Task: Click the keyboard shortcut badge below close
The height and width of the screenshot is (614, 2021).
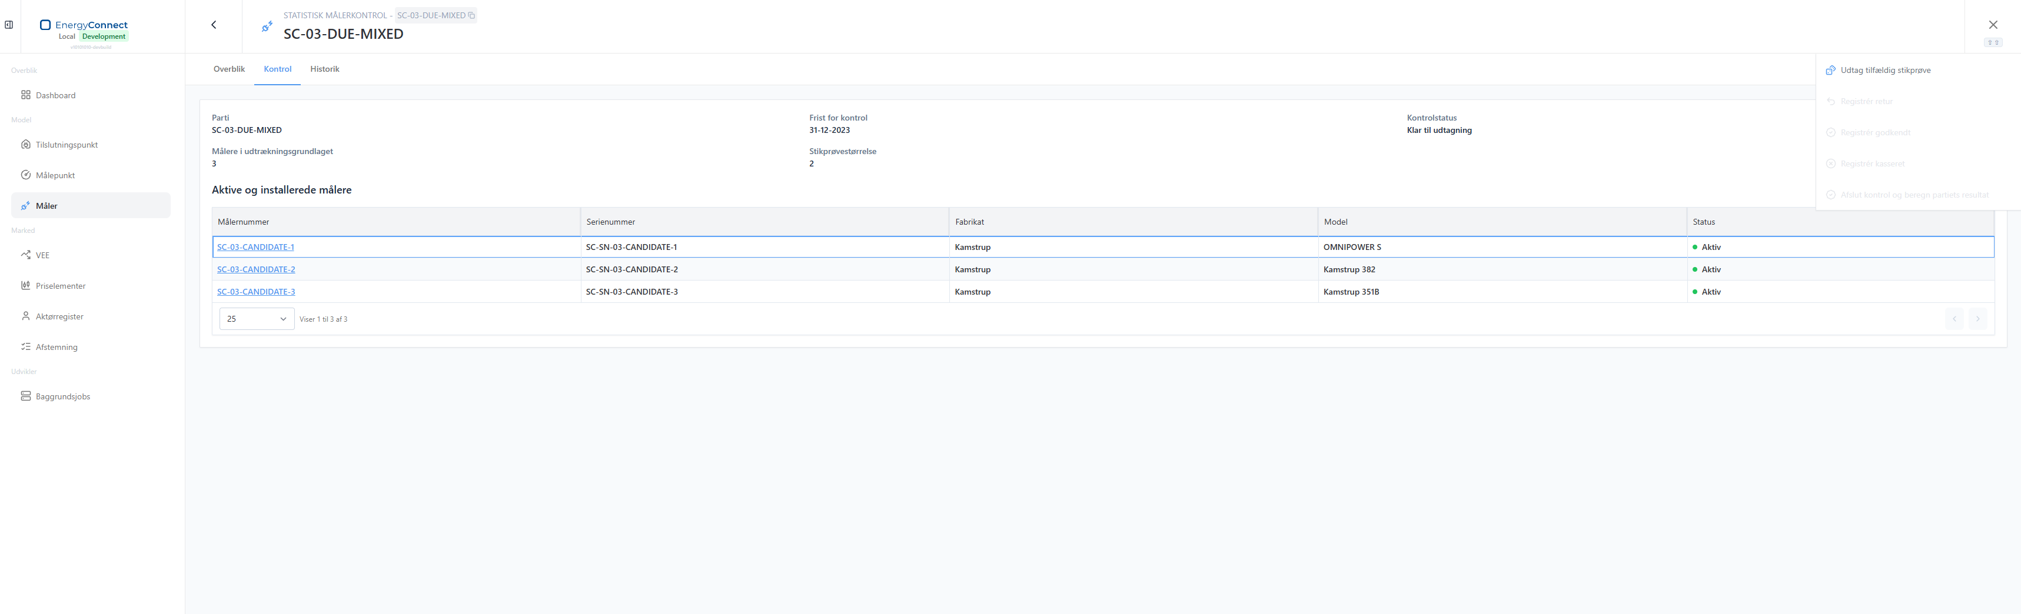Action: pos(1993,42)
